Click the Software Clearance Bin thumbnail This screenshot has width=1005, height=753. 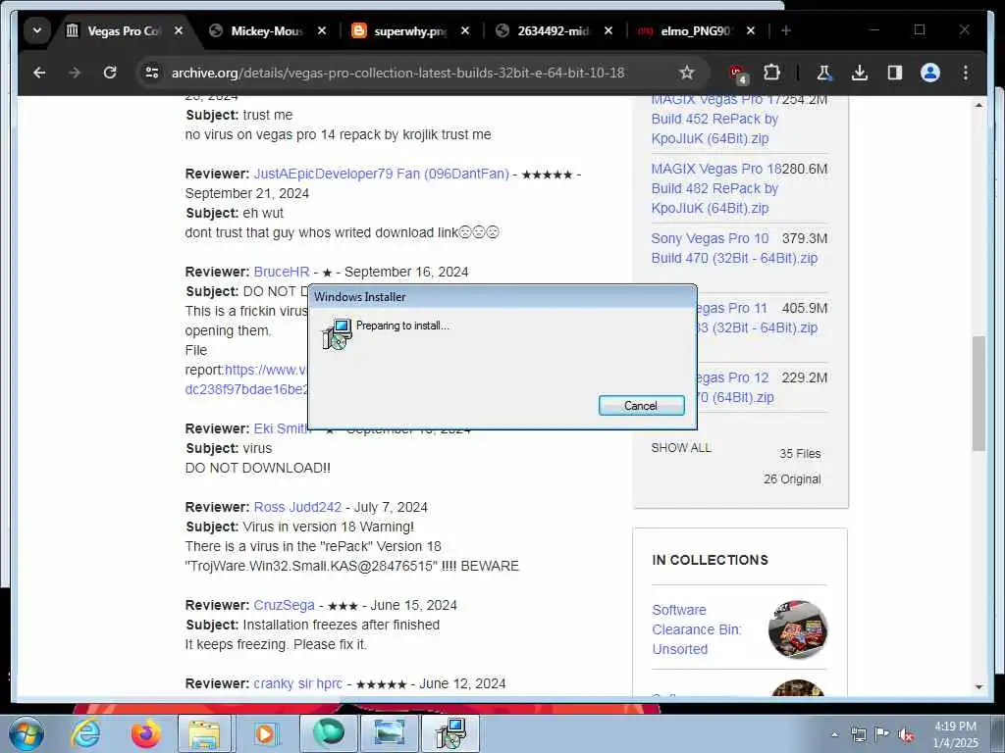tap(798, 629)
